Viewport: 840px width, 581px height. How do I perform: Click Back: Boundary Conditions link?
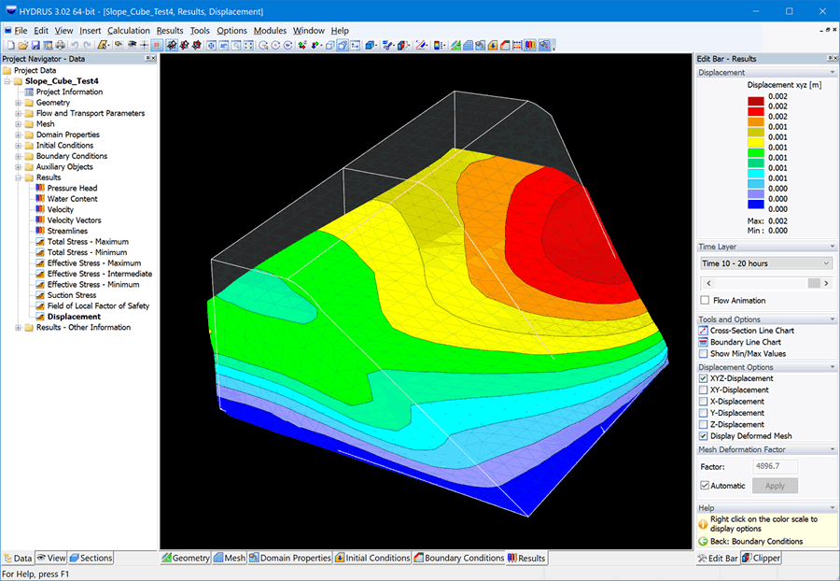point(756,542)
